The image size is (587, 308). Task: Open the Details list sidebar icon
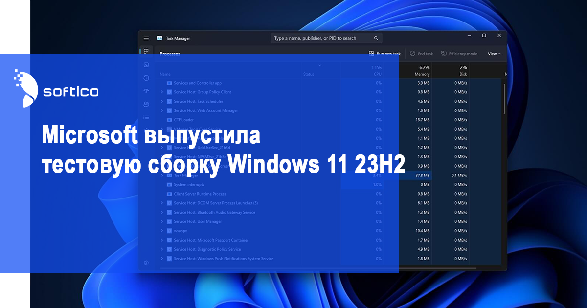146,117
